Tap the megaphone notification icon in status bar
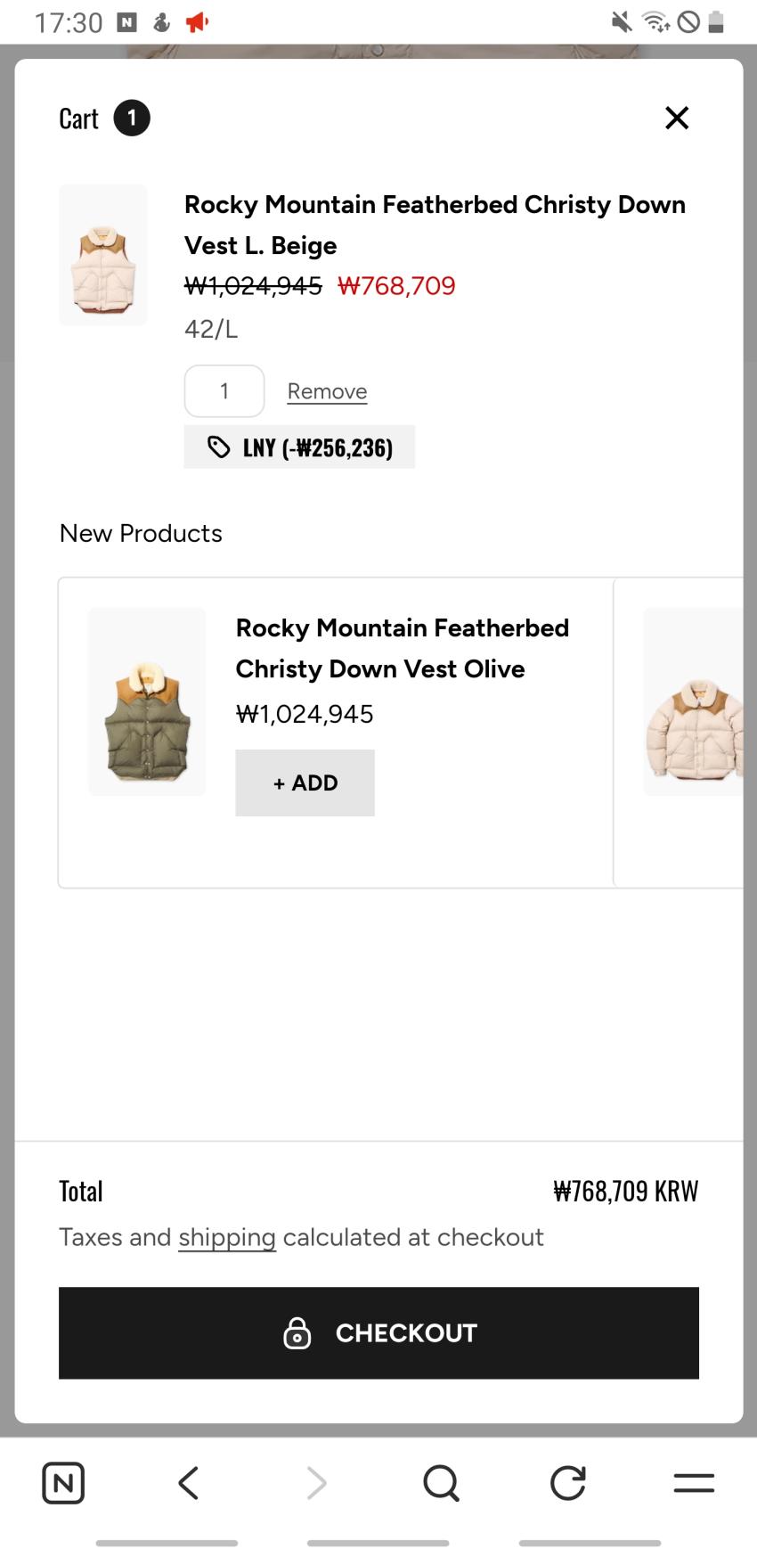The width and height of the screenshot is (757, 1557). point(197,22)
